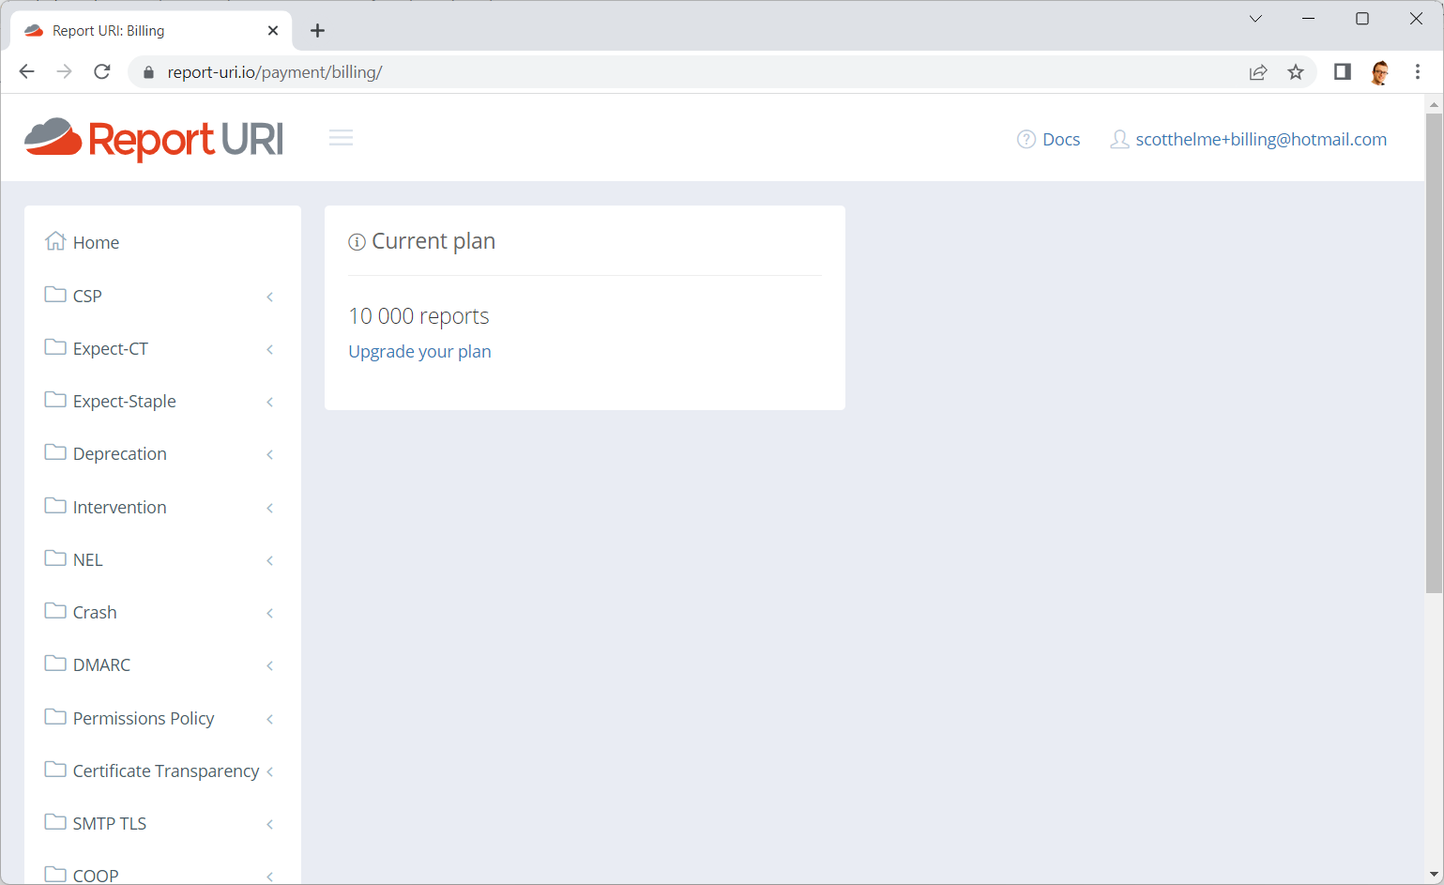
Task: Click the Chrome profile avatar
Action: [x=1380, y=72]
